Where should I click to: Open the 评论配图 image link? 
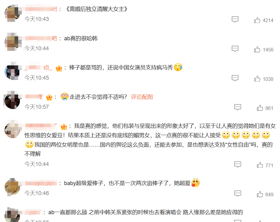(x=142, y=97)
